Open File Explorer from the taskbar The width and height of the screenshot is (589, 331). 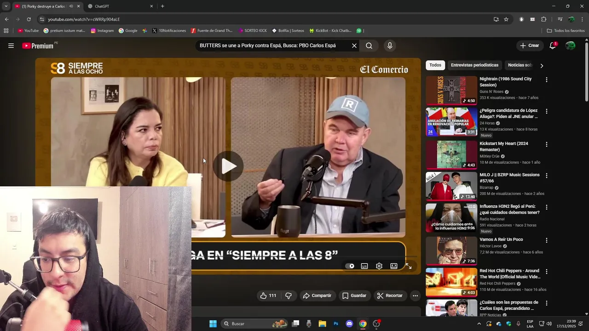pos(322,324)
